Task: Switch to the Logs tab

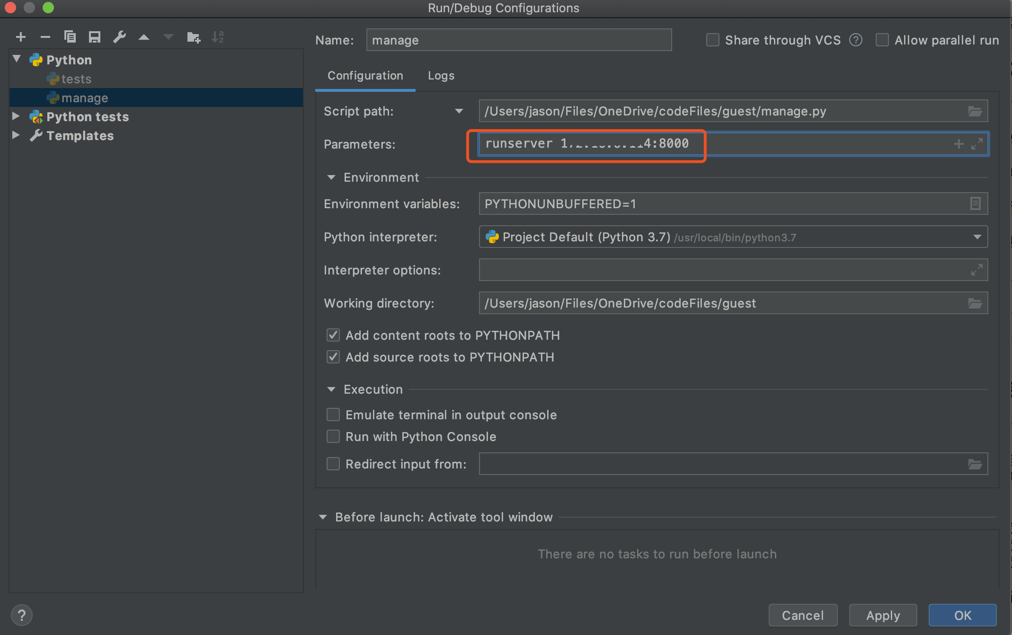Action: [441, 76]
